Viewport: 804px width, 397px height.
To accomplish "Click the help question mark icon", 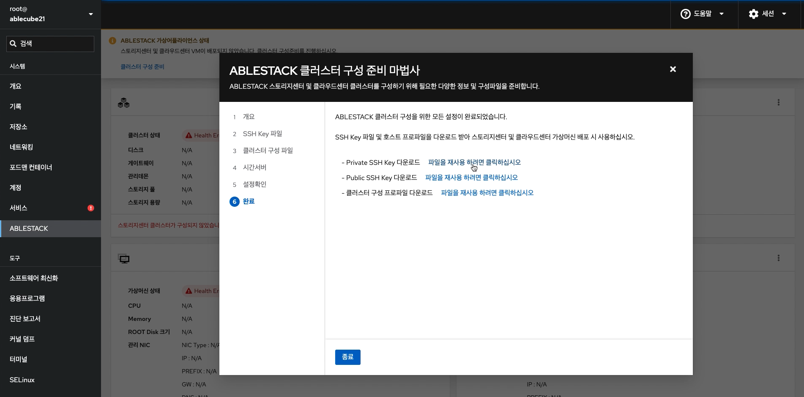I will 685,14.
